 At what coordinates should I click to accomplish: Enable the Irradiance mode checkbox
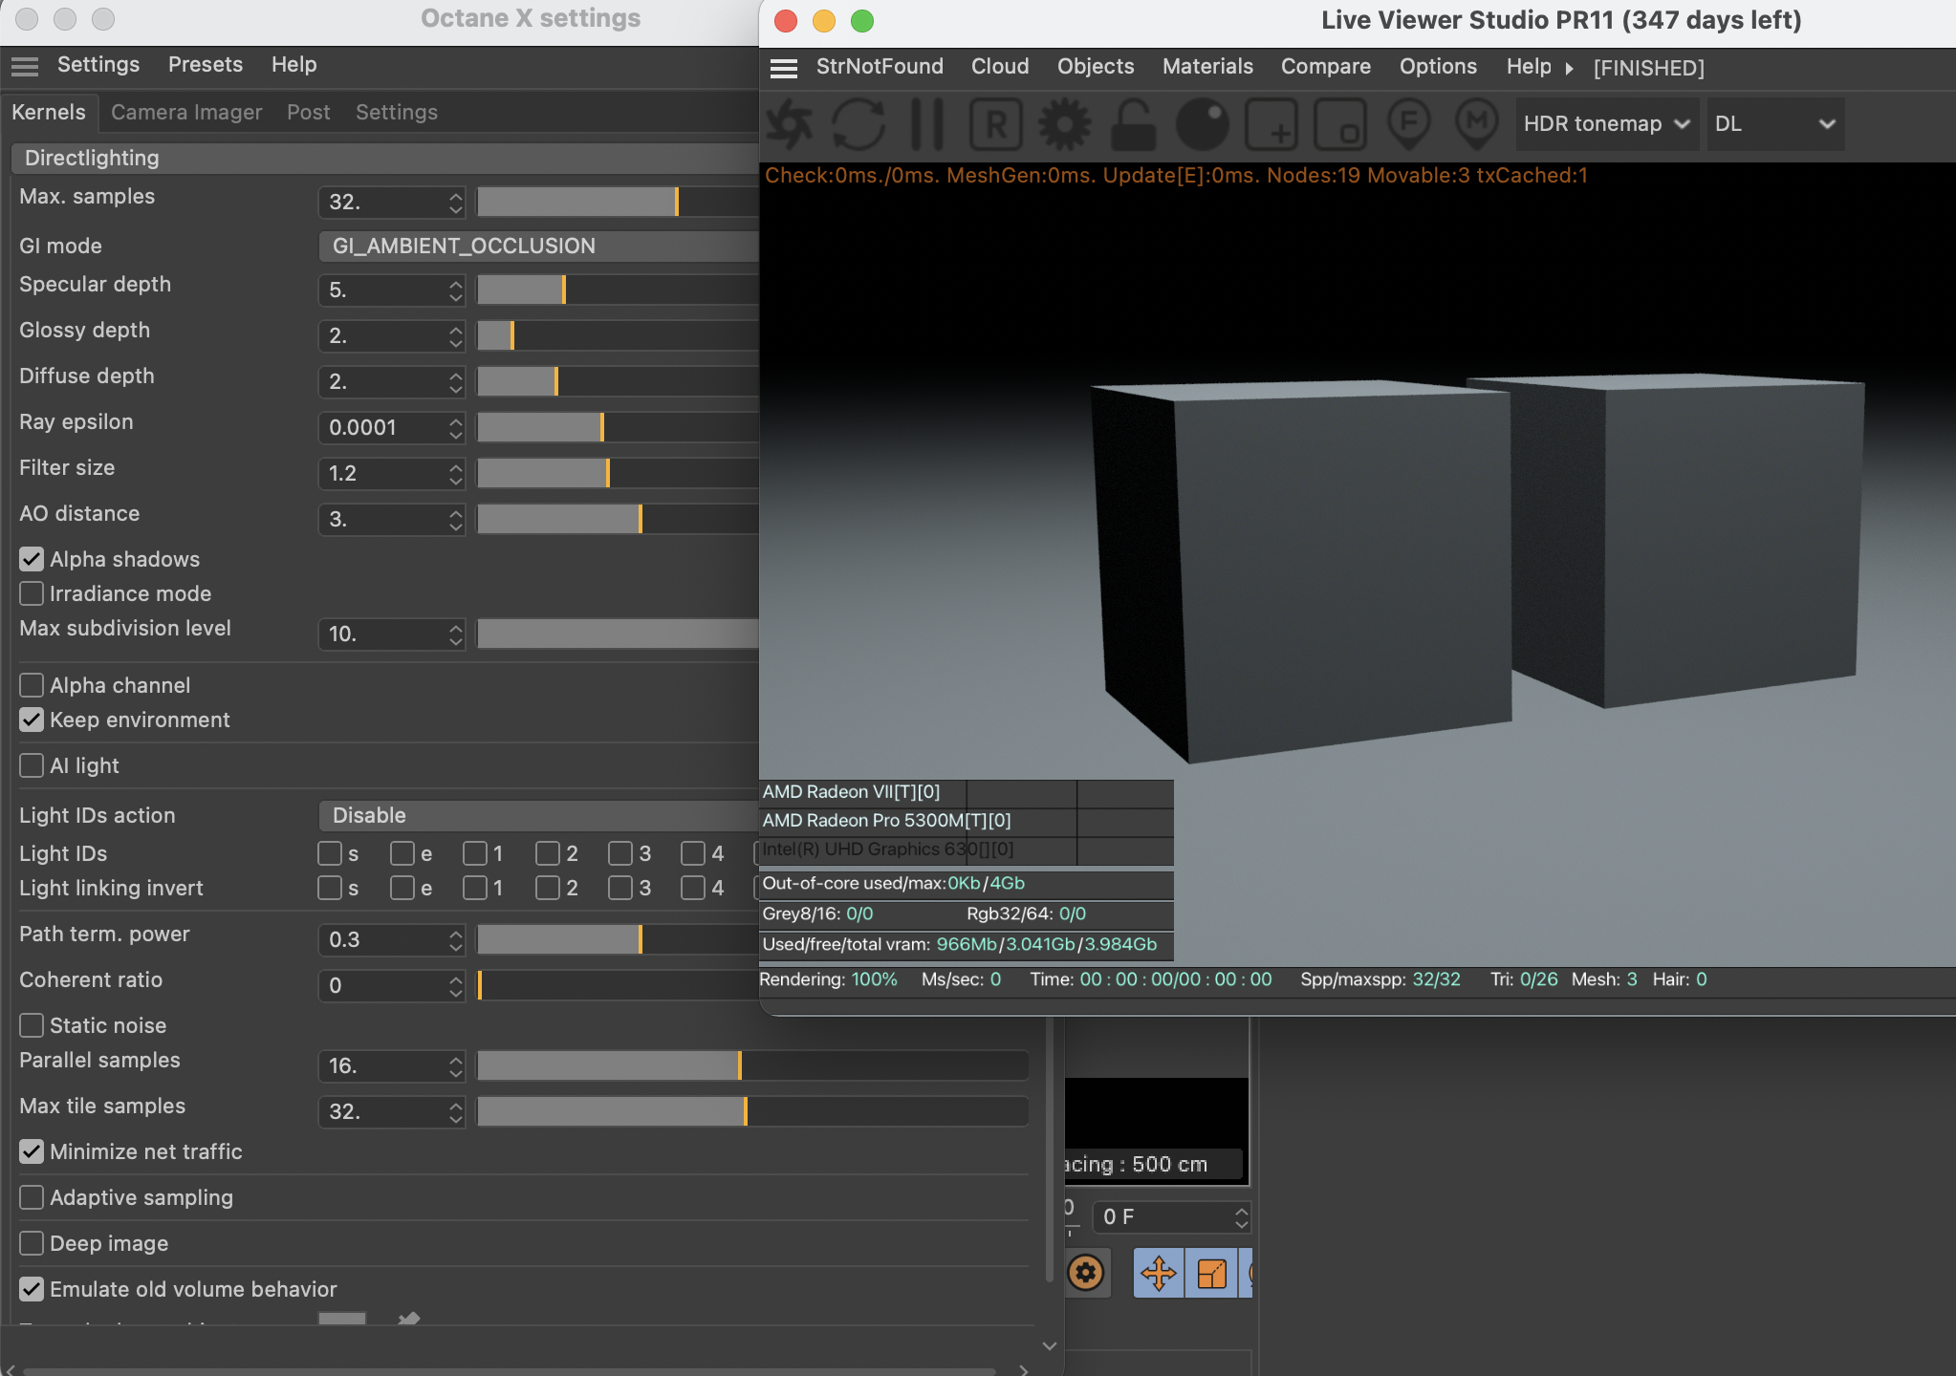[32, 593]
